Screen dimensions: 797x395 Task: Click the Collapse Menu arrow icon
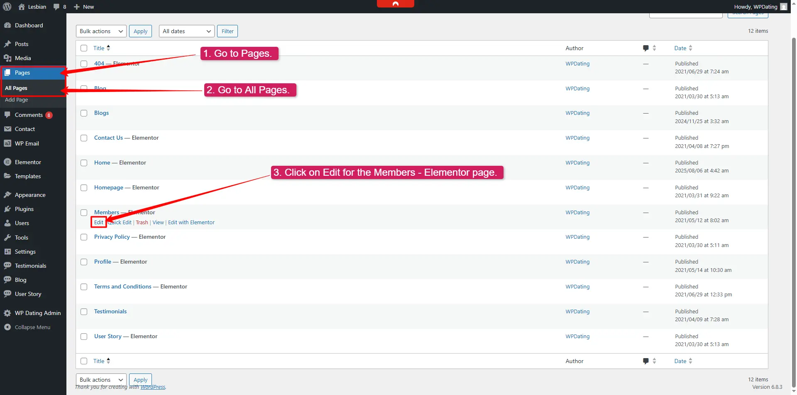click(7, 327)
